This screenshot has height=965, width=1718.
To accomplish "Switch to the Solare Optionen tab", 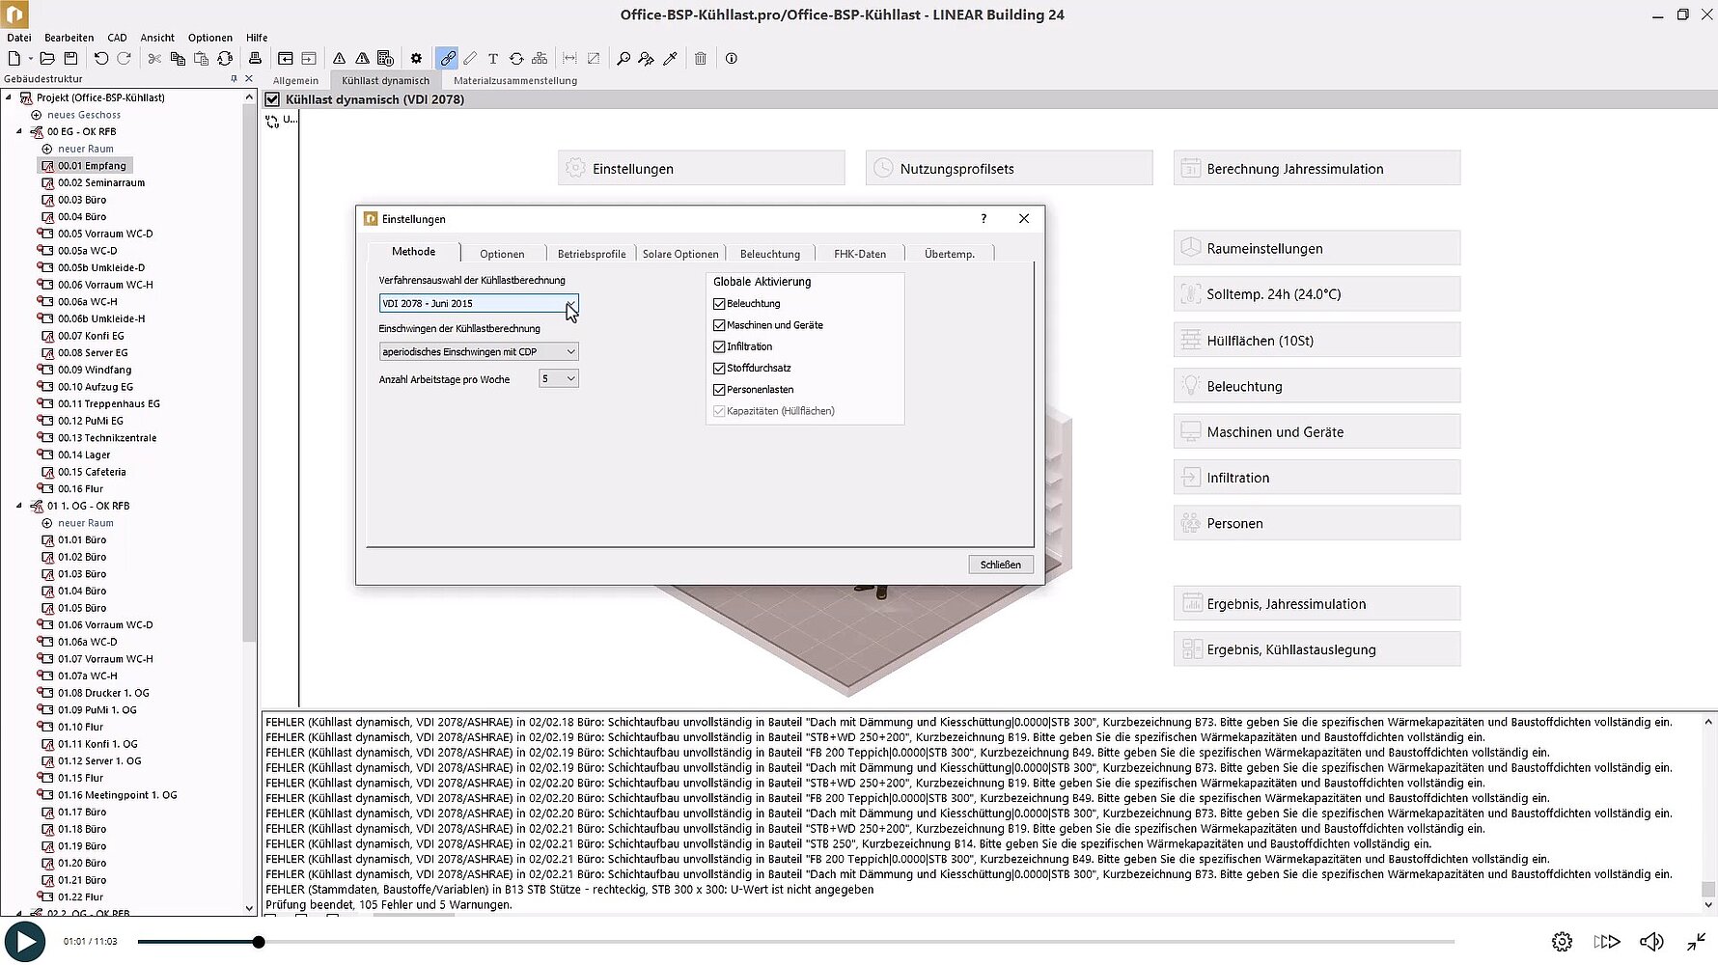I will point(680,254).
